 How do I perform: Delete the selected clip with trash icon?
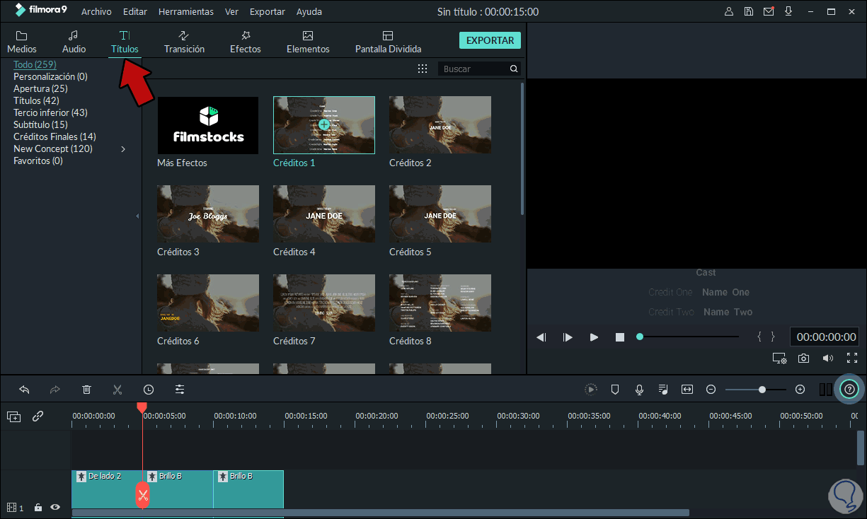(x=86, y=389)
